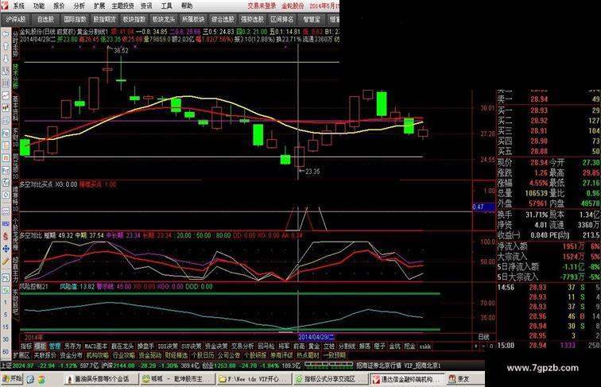Click the 智慧宝 toolbar button

tap(312, 19)
